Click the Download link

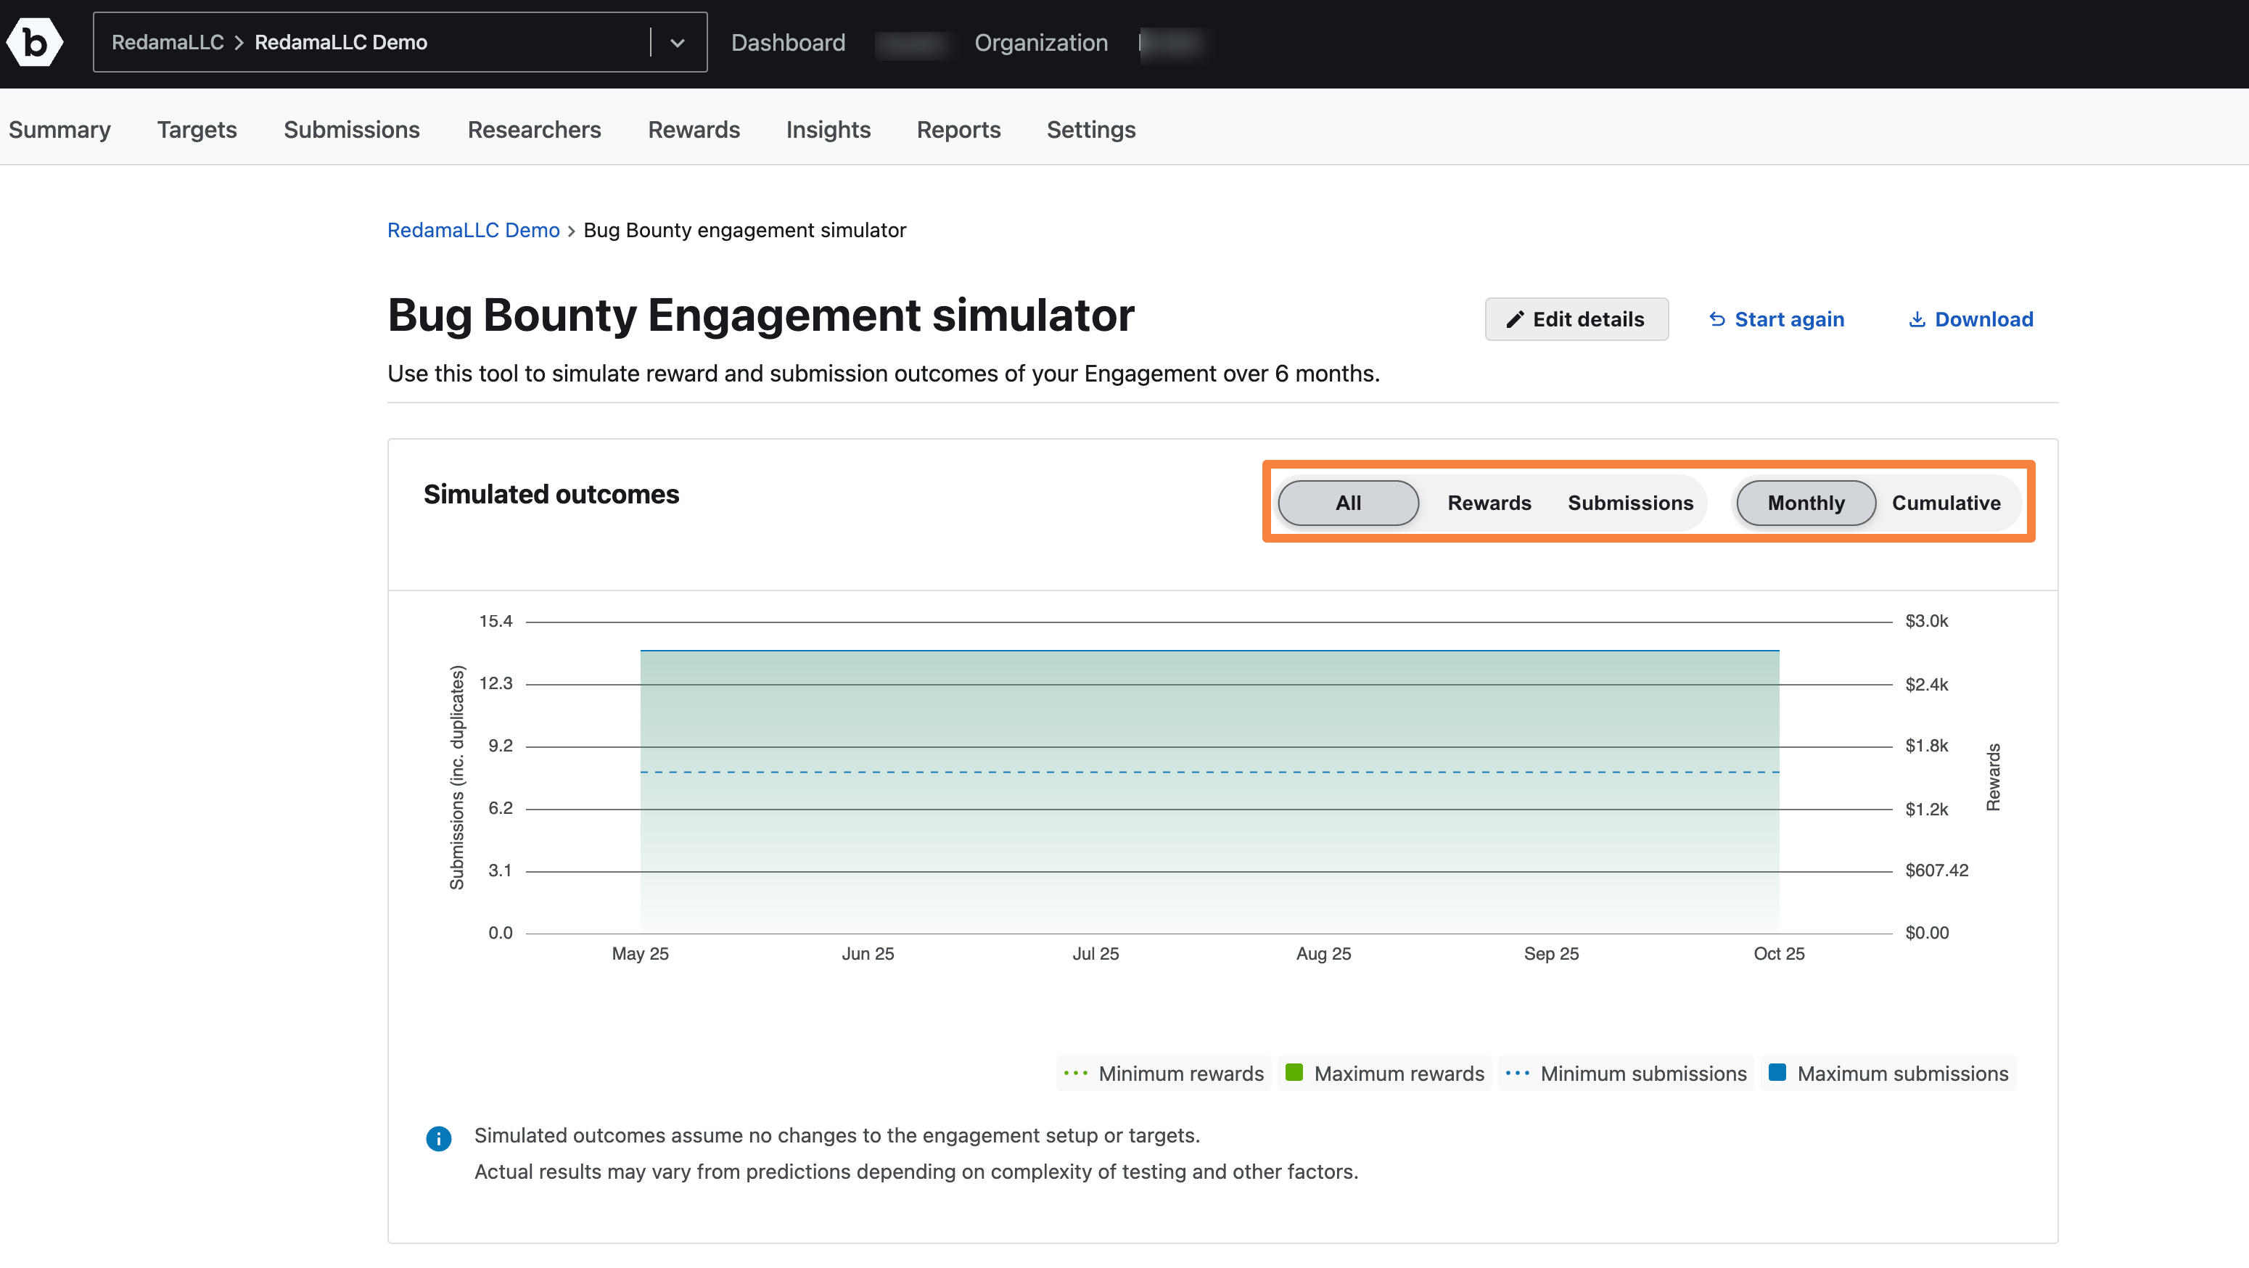coord(1971,319)
